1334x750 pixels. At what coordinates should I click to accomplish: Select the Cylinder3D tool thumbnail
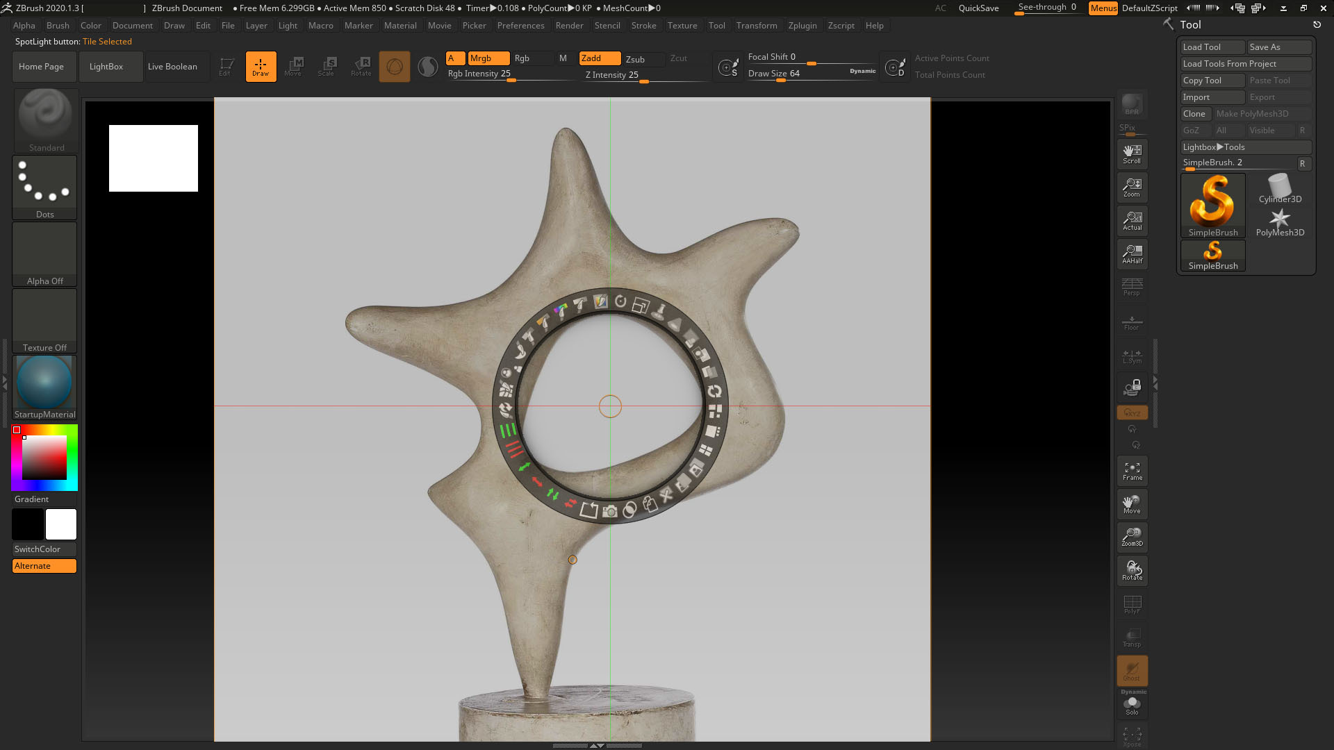[1280, 189]
